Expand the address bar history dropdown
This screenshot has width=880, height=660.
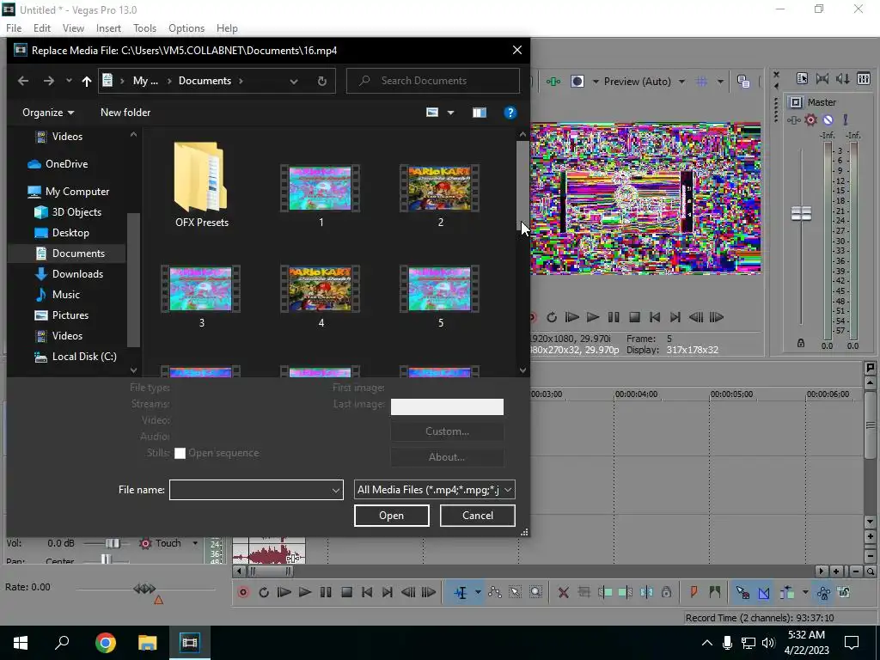tap(294, 81)
